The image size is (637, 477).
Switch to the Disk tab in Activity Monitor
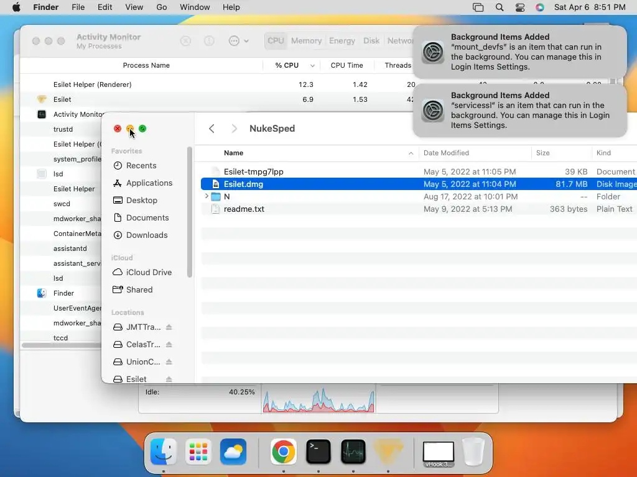(x=371, y=41)
